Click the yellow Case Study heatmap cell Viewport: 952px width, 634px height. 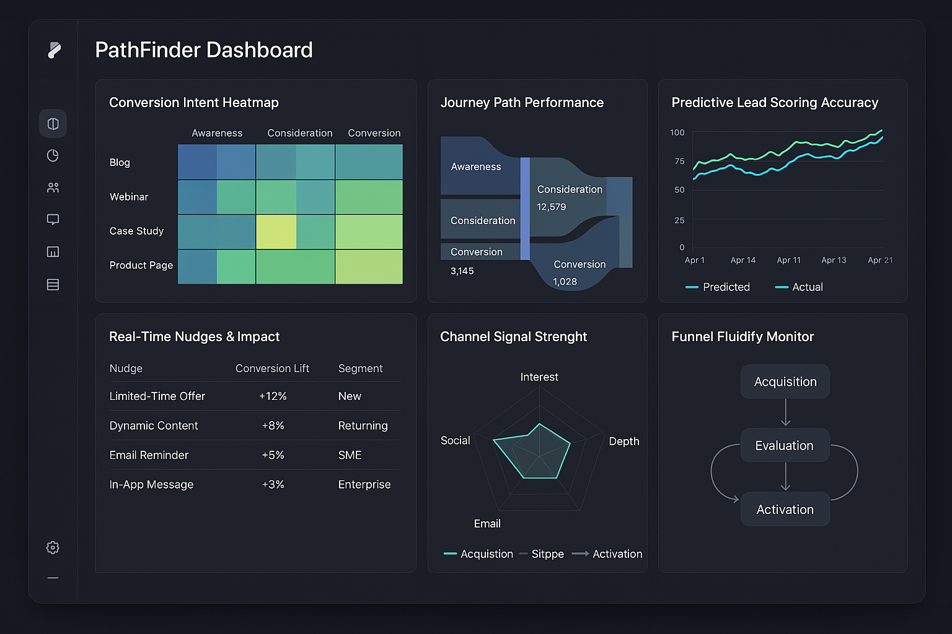[276, 232]
